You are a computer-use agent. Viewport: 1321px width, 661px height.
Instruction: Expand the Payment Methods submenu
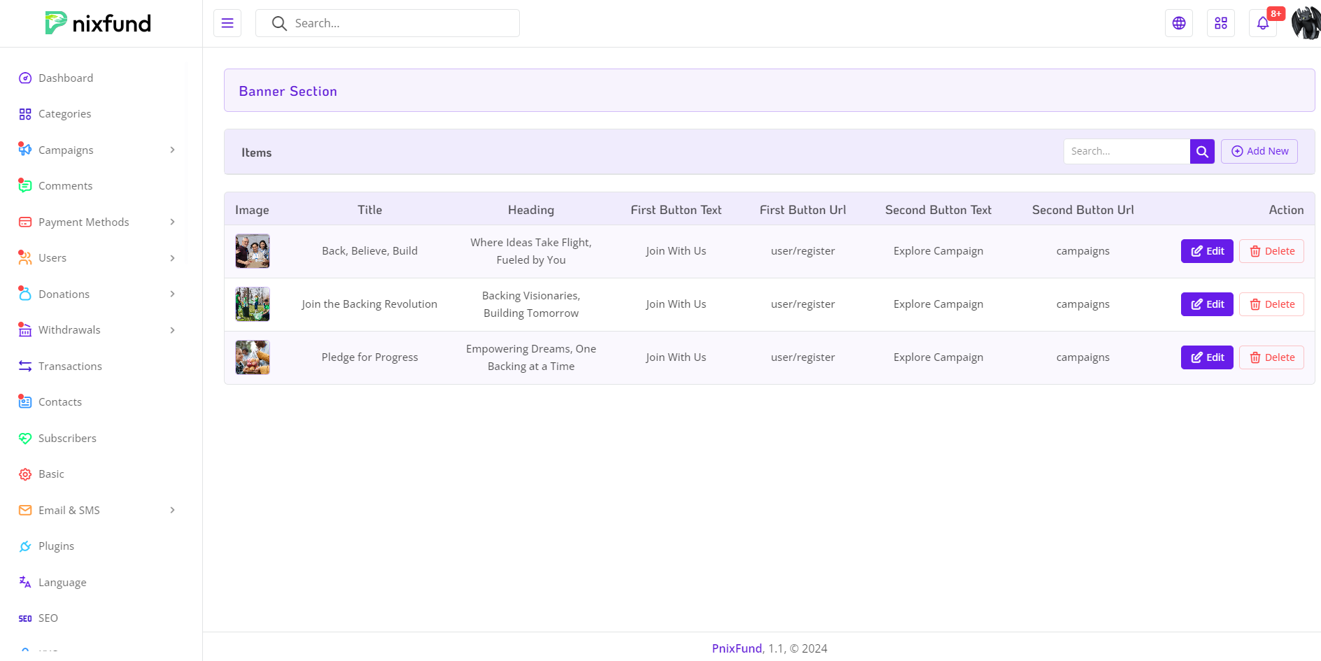(172, 222)
